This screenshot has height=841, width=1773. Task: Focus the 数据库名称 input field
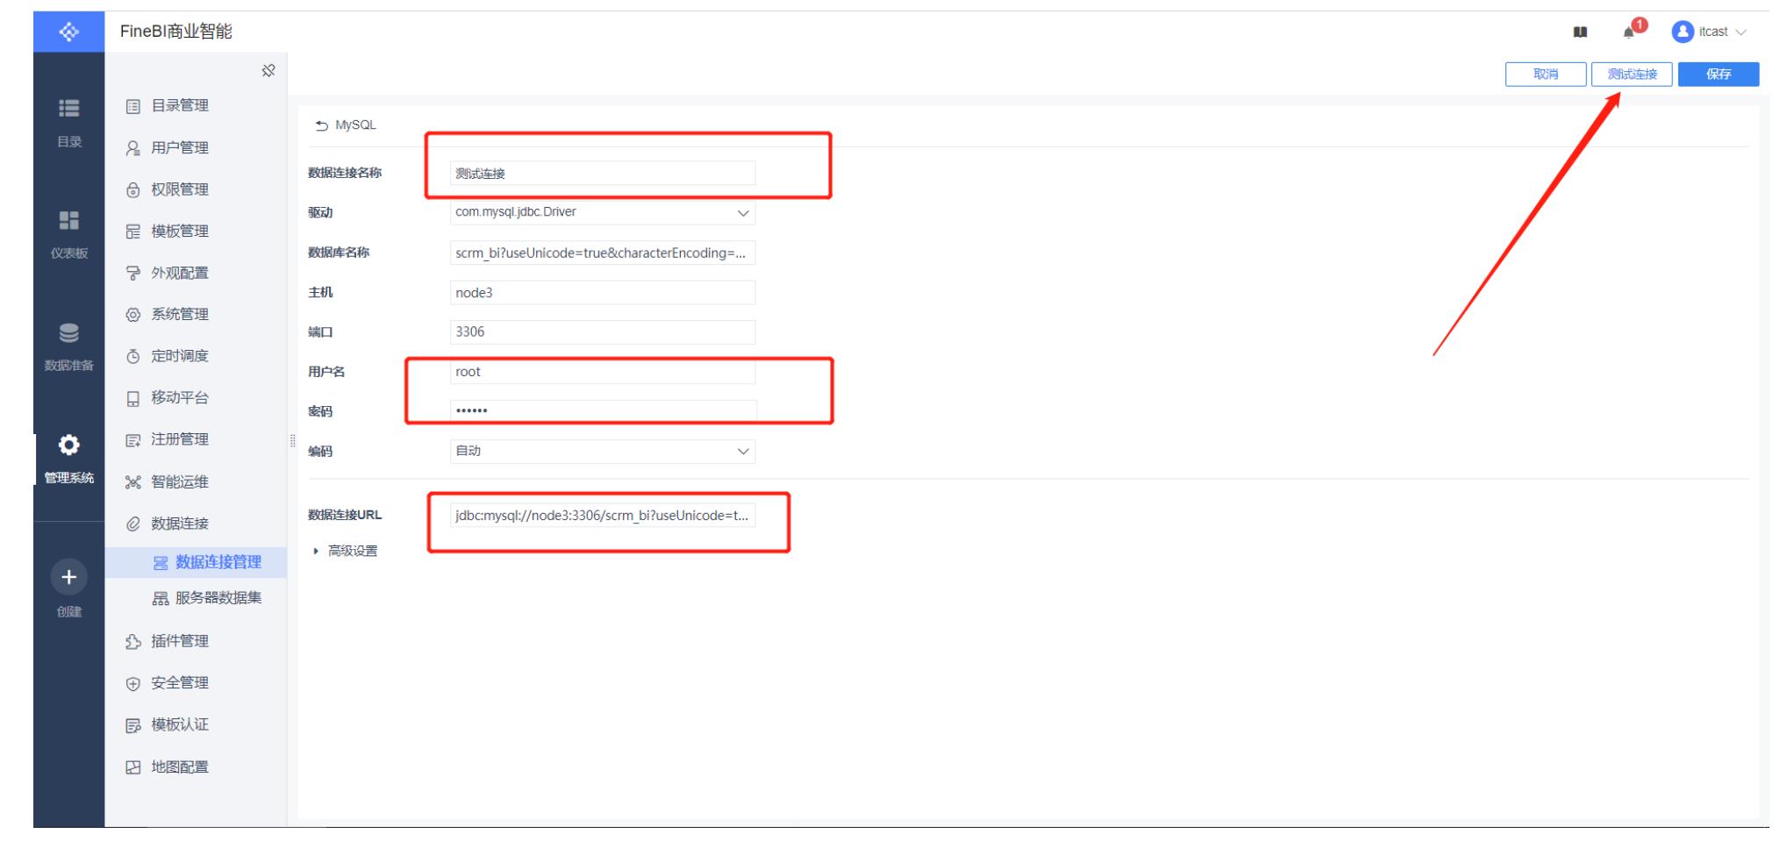[x=603, y=253]
